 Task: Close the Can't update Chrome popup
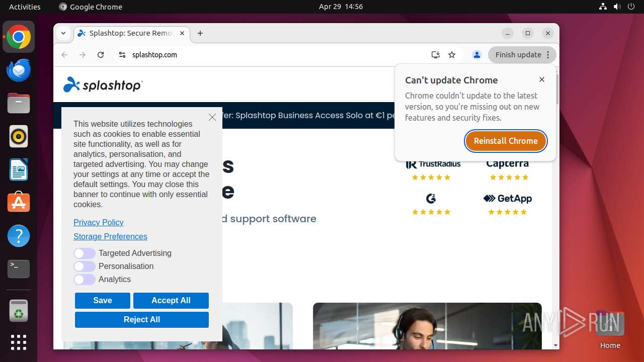pyautogui.click(x=542, y=79)
